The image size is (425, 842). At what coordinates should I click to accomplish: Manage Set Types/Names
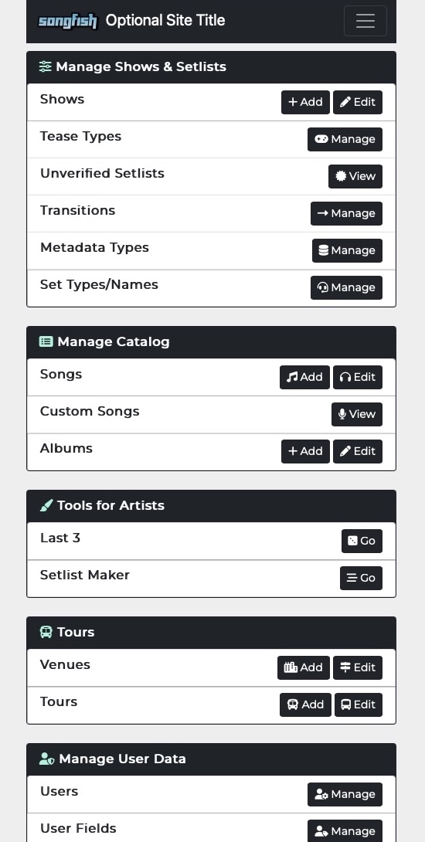[346, 287]
